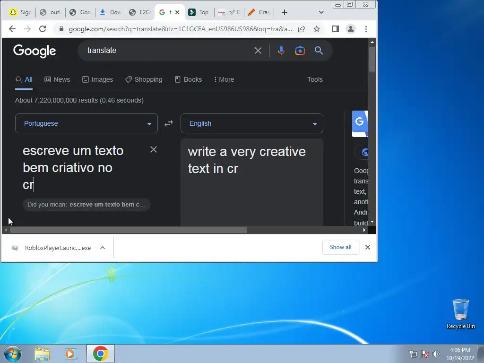Click the magnifying glass search button
Image resolution: width=484 pixels, height=363 pixels.
point(319,51)
